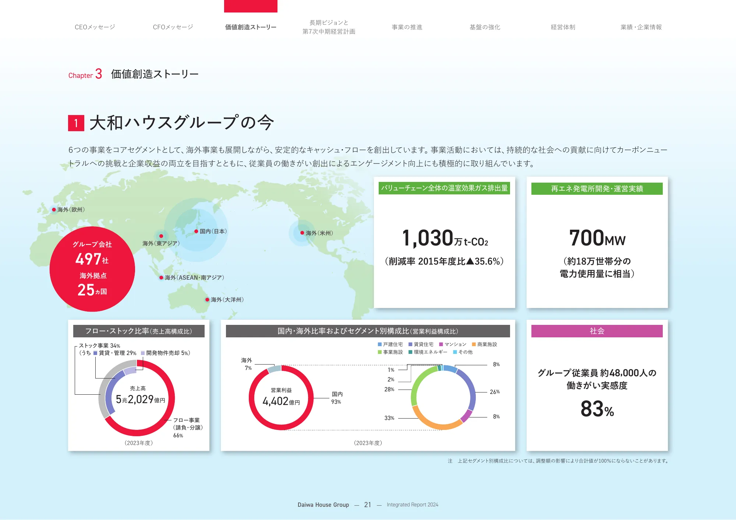
Task: Click the 削減率 2015年度比▲35.6% text
Action: coord(444,261)
